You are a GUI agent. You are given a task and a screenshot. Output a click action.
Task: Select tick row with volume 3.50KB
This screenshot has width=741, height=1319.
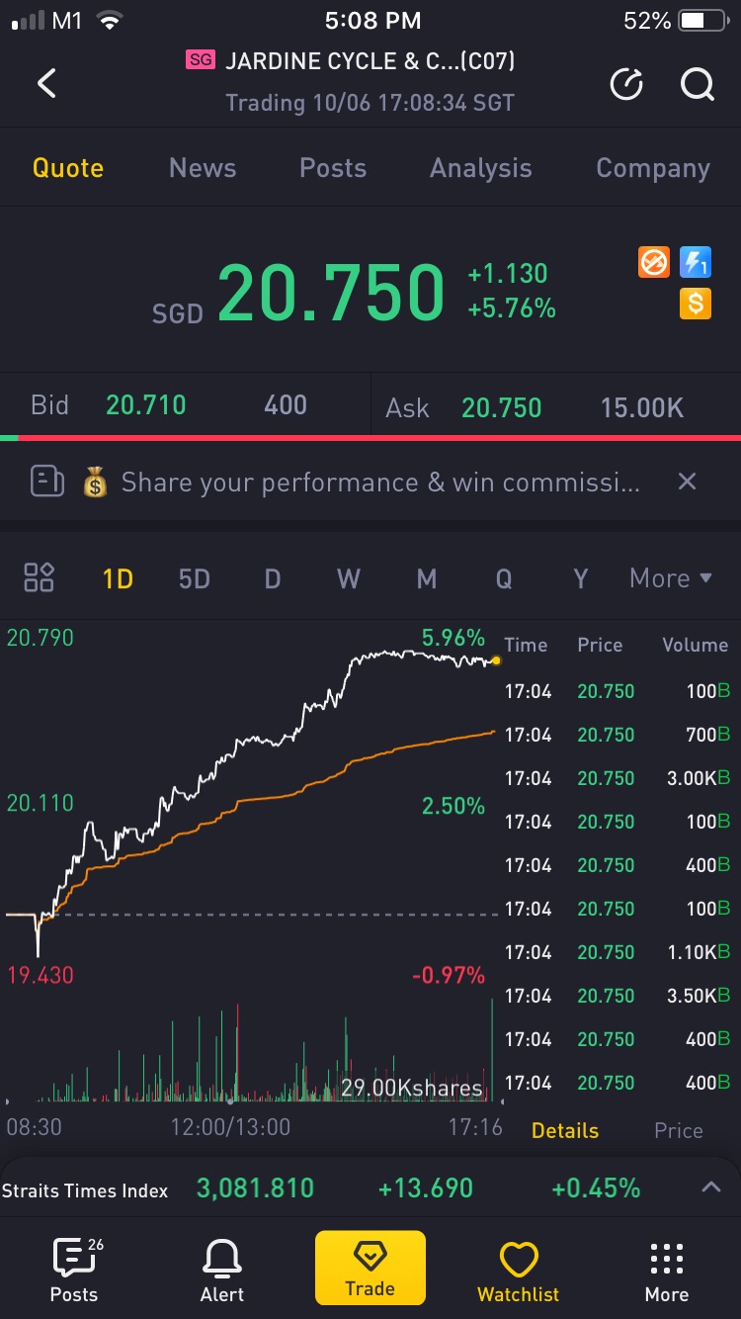tap(617, 996)
